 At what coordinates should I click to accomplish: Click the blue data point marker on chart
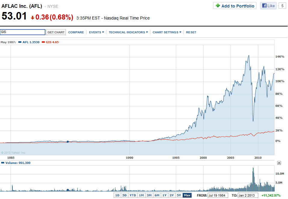point(68,142)
